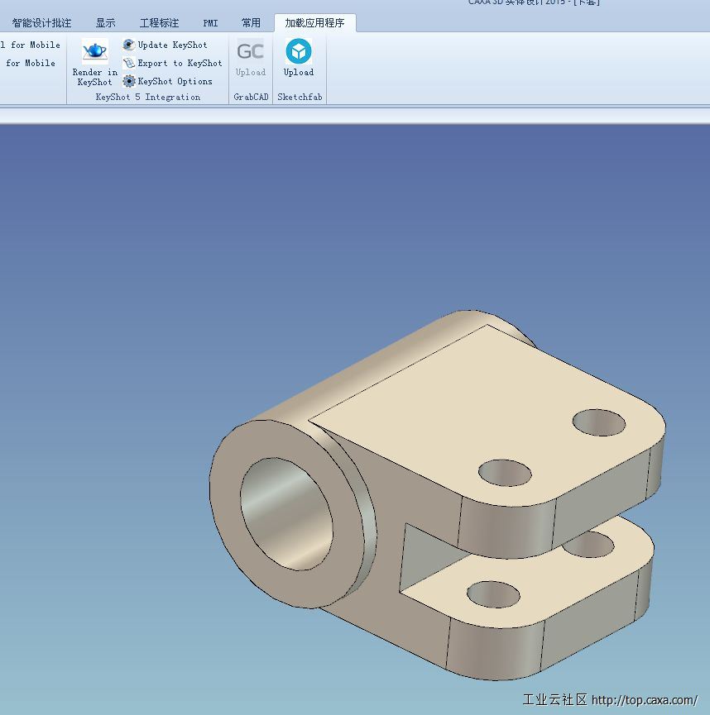Click the GrabCAD Upload GC icon
The height and width of the screenshot is (715, 710).
250,51
